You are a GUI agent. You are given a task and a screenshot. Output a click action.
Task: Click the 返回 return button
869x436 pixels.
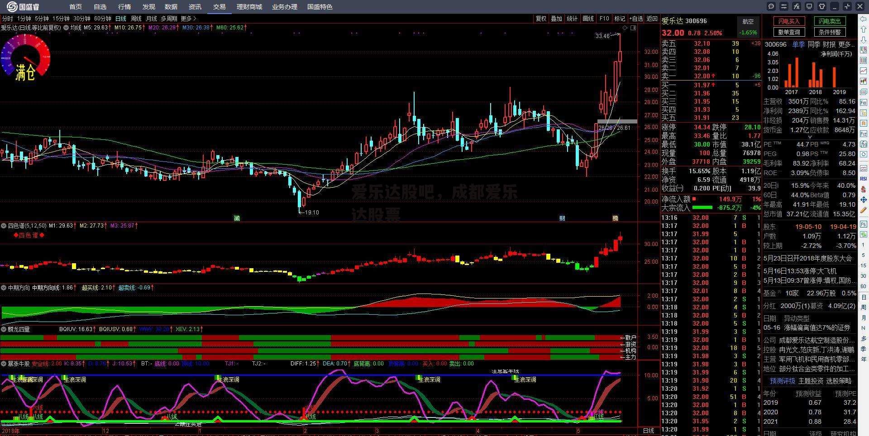click(x=652, y=19)
